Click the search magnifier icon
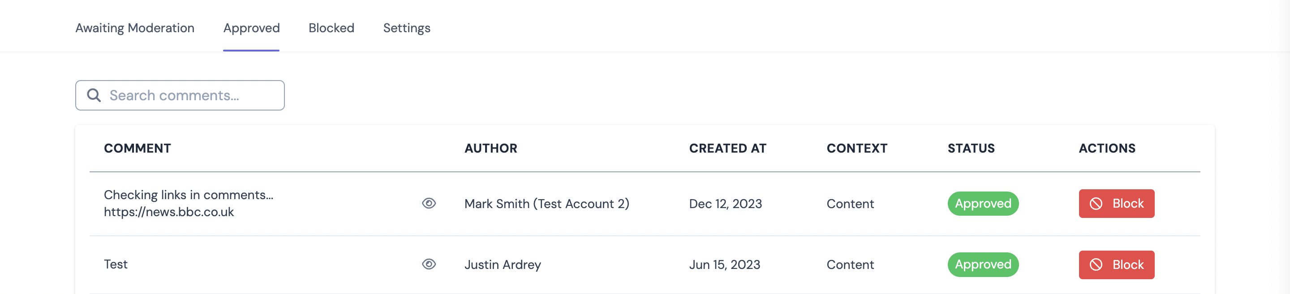 pos(94,95)
